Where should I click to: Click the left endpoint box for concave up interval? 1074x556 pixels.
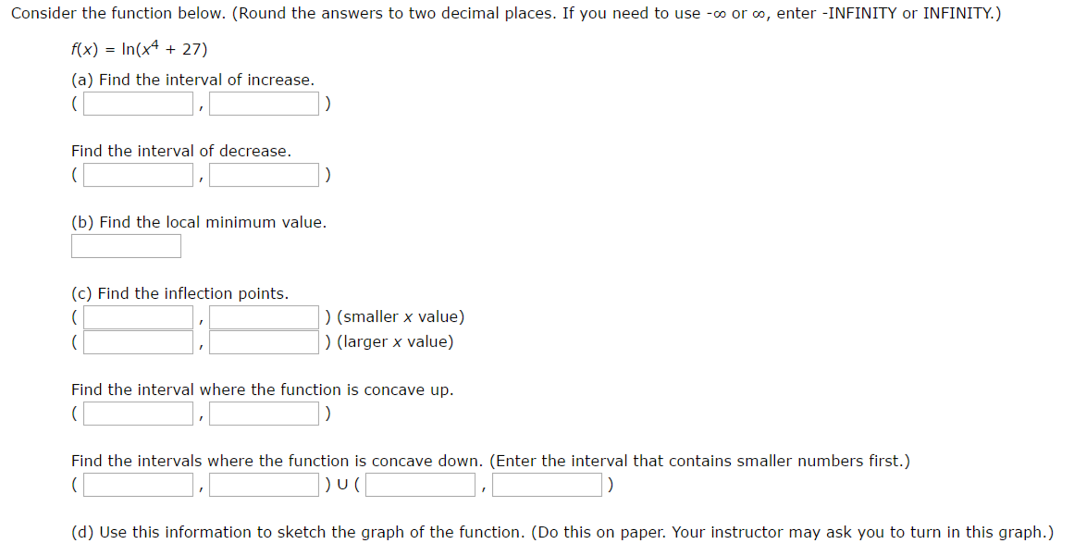[x=138, y=414]
